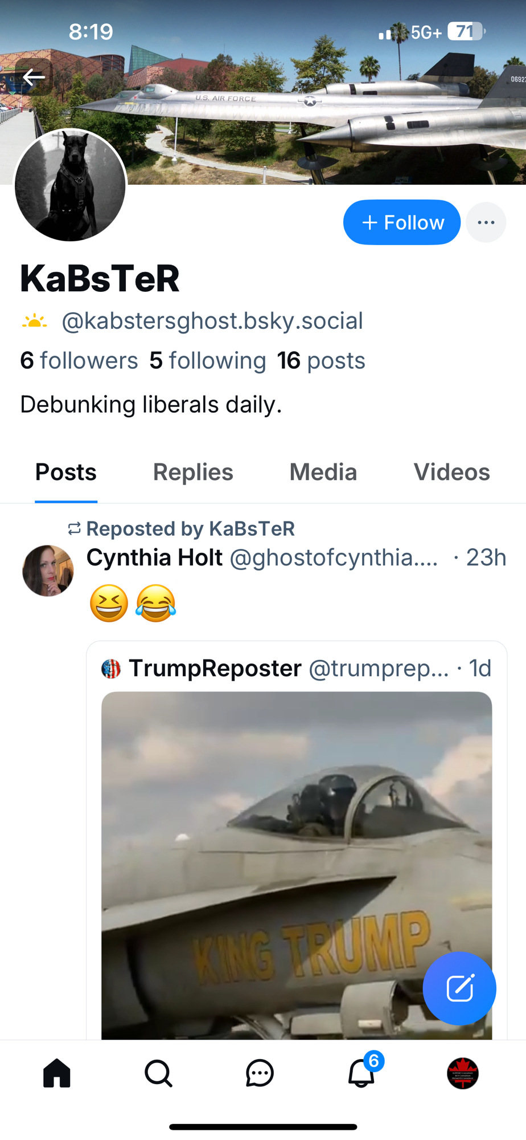Open Search with the magnifier icon
The width and height of the screenshot is (526, 1140).
click(x=158, y=1073)
